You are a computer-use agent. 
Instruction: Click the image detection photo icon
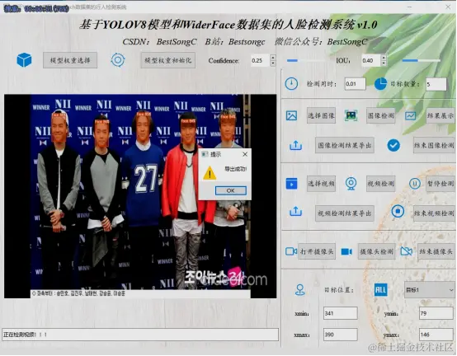pos(351,115)
